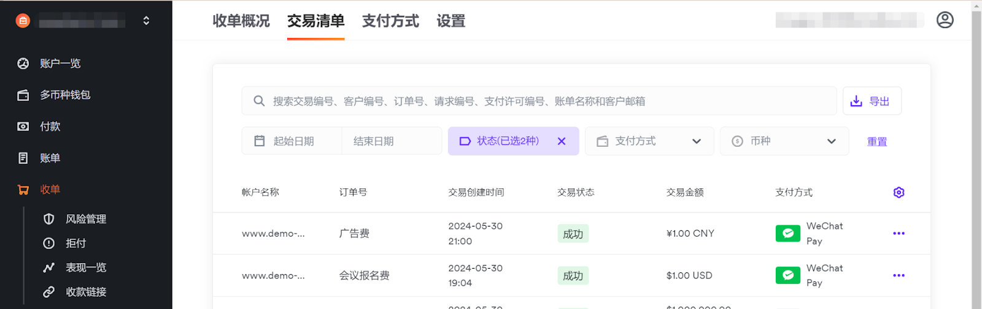The image size is (982, 309).
Task: Click the transaction search input field
Action: [x=540, y=101]
